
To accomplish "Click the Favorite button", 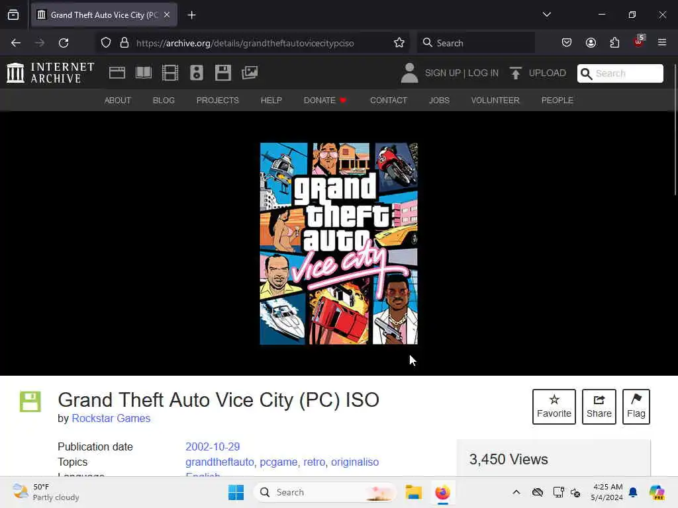I will click(x=554, y=407).
